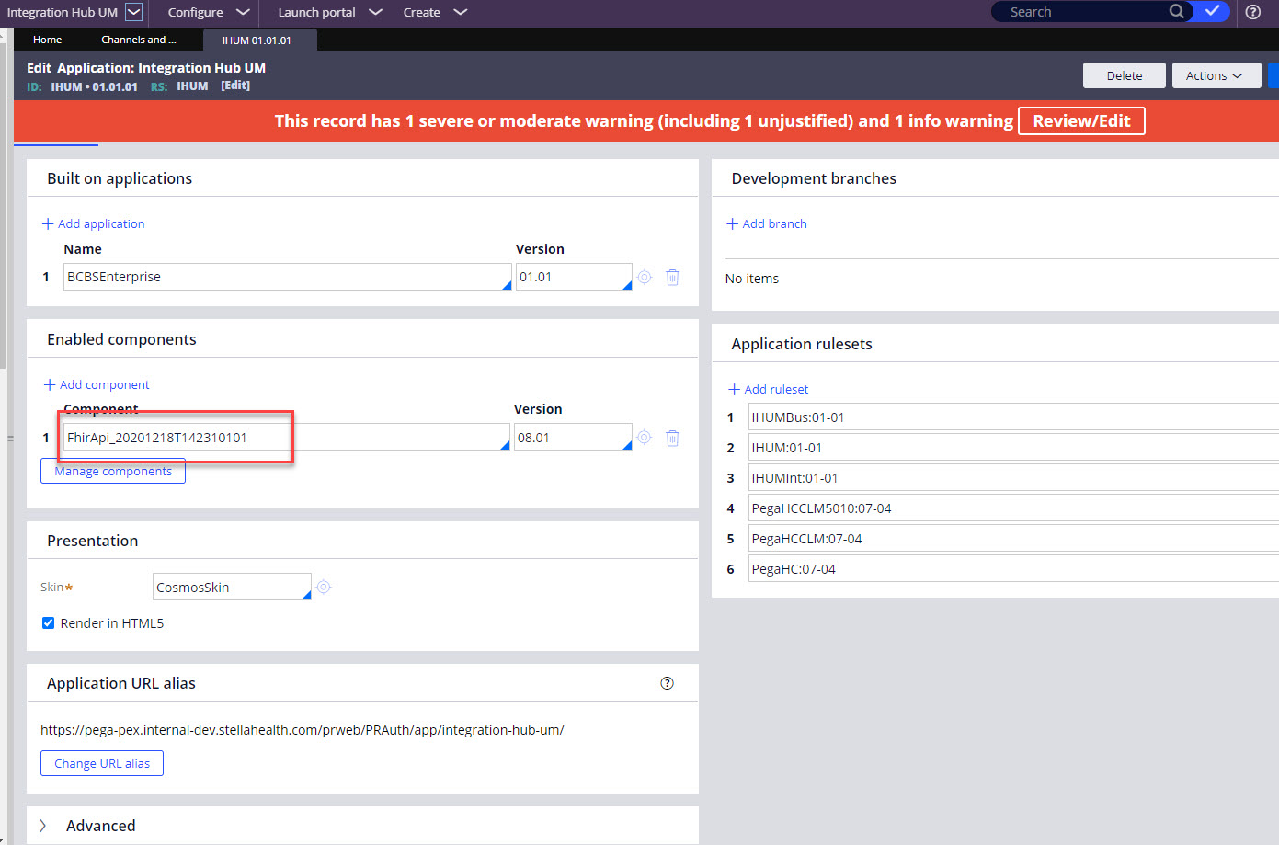1279x845 pixels.
Task: Click the Add ruleset link
Action: pyautogui.click(x=776, y=389)
